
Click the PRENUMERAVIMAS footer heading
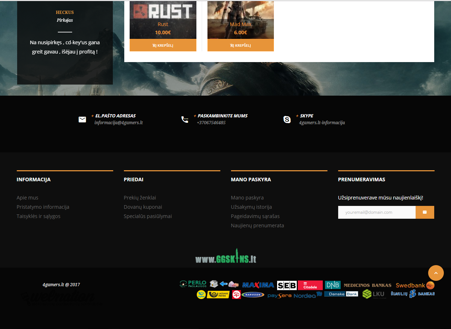click(362, 179)
